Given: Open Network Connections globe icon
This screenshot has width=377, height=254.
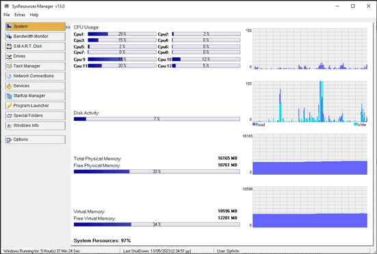Looking at the screenshot, I should 9,76.
